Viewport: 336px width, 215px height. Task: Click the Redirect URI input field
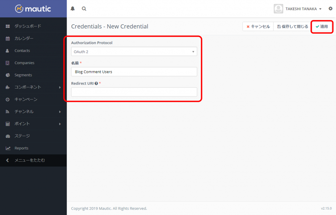coord(134,92)
